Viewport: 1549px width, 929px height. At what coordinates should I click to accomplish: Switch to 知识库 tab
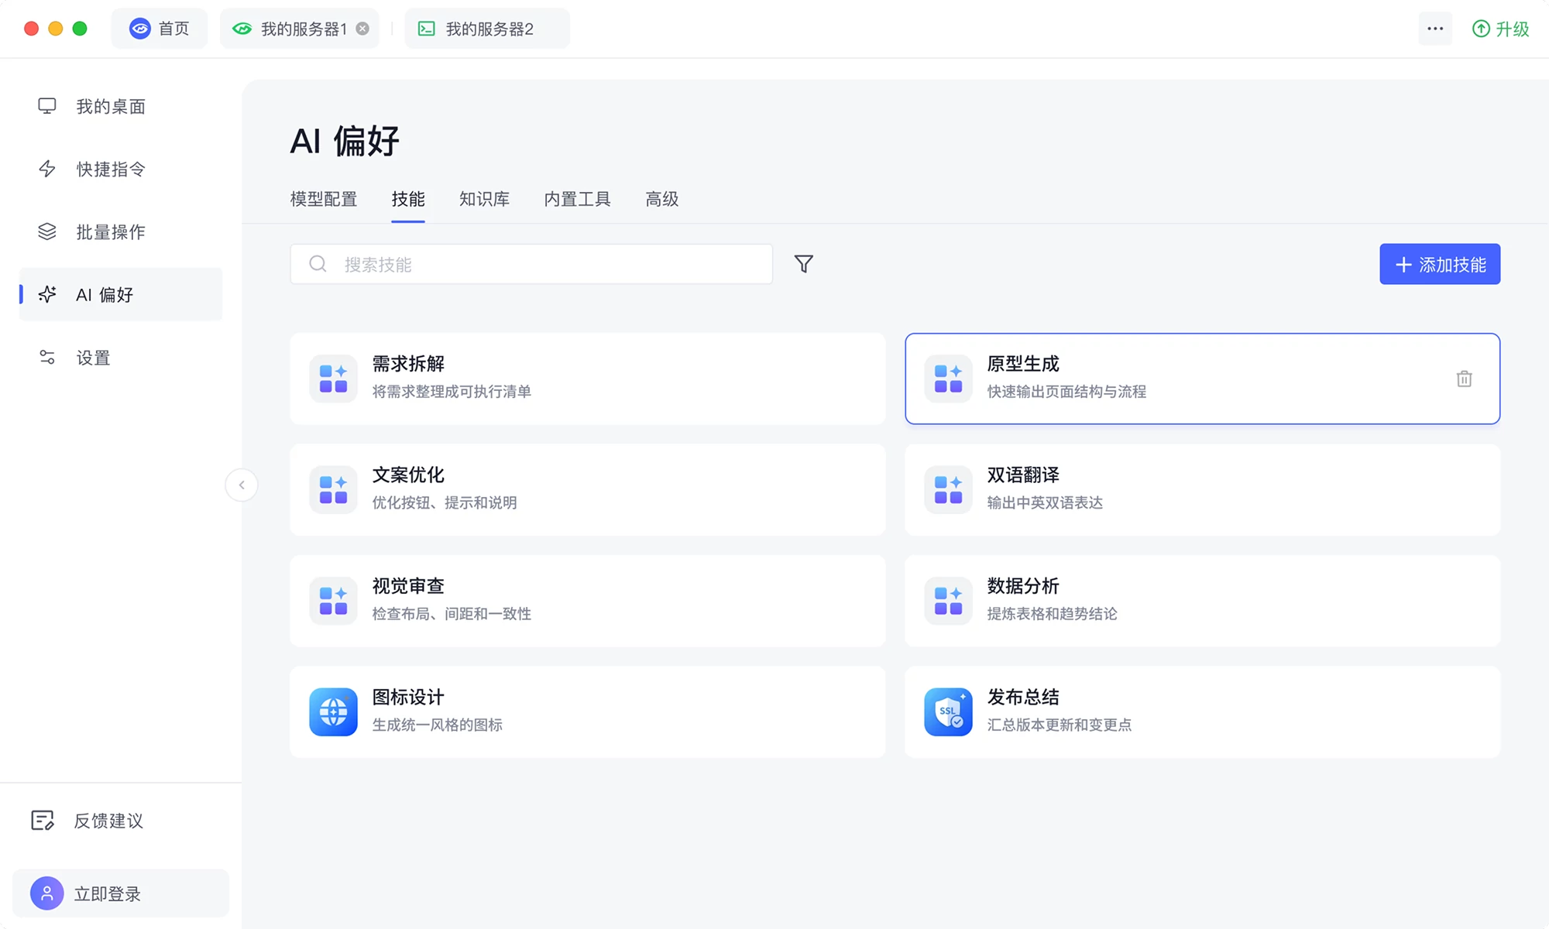[484, 199]
